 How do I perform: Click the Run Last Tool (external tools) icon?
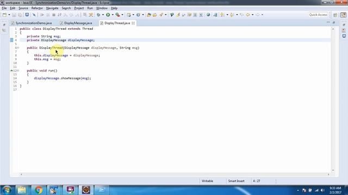click(117, 15)
